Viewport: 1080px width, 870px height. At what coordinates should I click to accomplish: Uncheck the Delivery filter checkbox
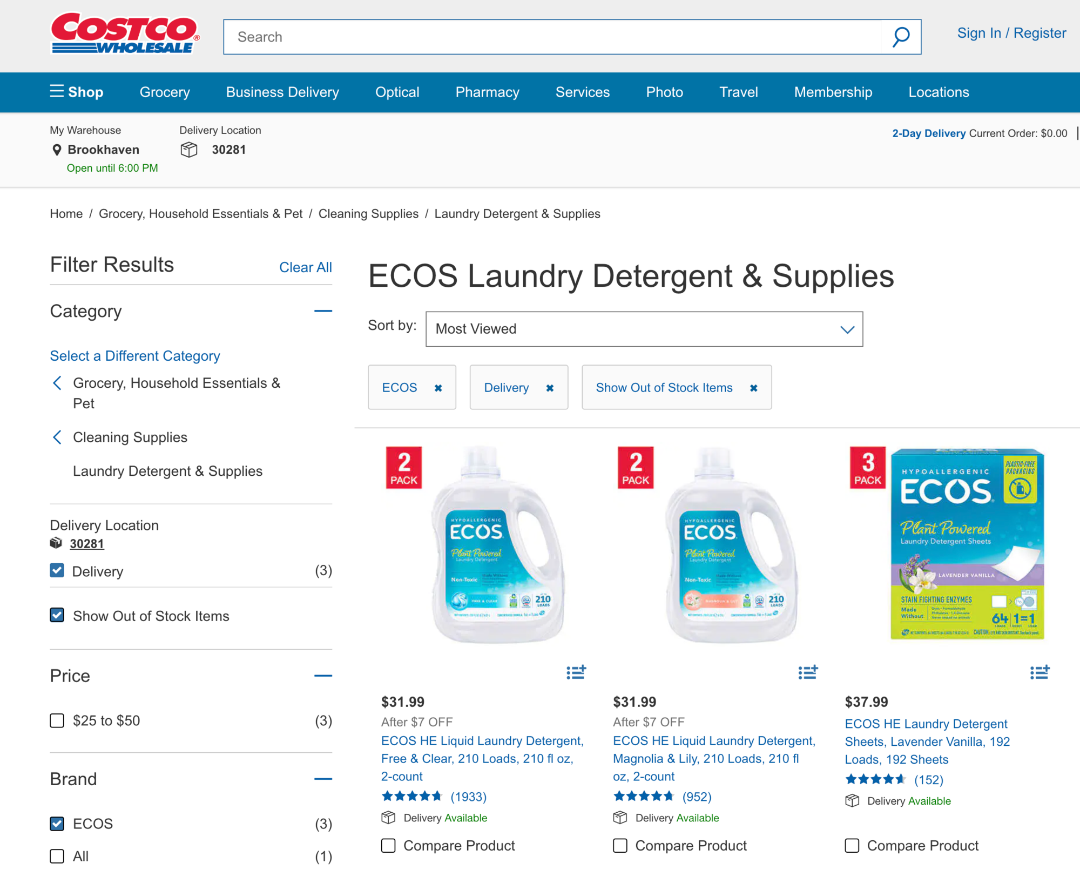tap(57, 571)
